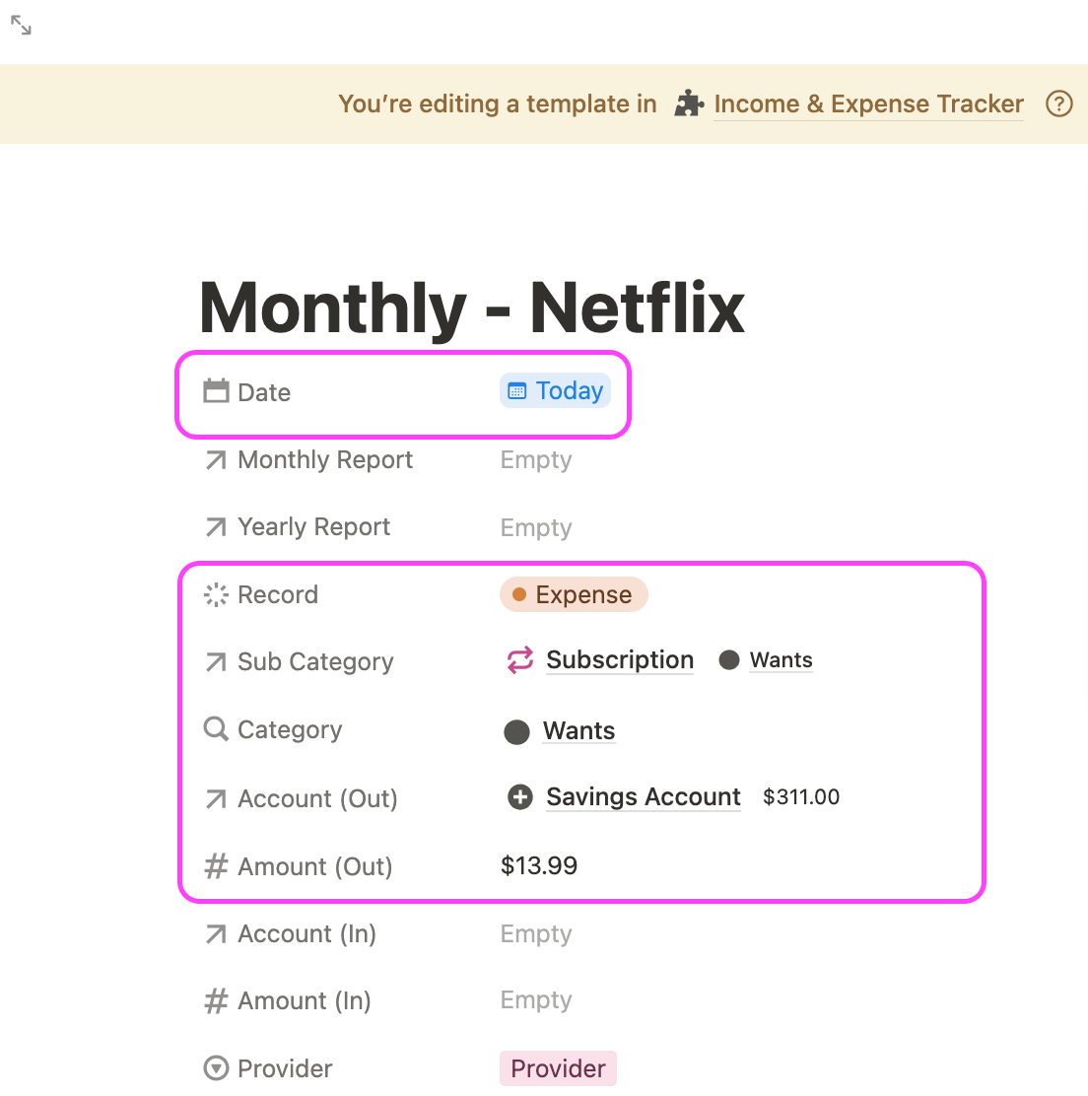This screenshot has height=1096, width=1088.
Task: Open the help question mark icon
Action: tap(1058, 104)
